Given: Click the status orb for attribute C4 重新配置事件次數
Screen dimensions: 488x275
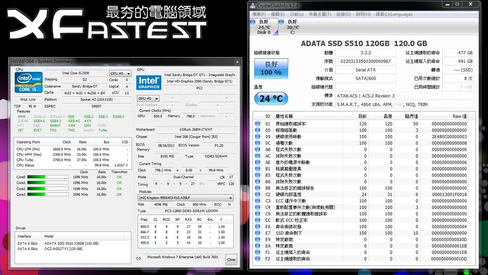Looking at the screenshot, I should coord(258,207).
